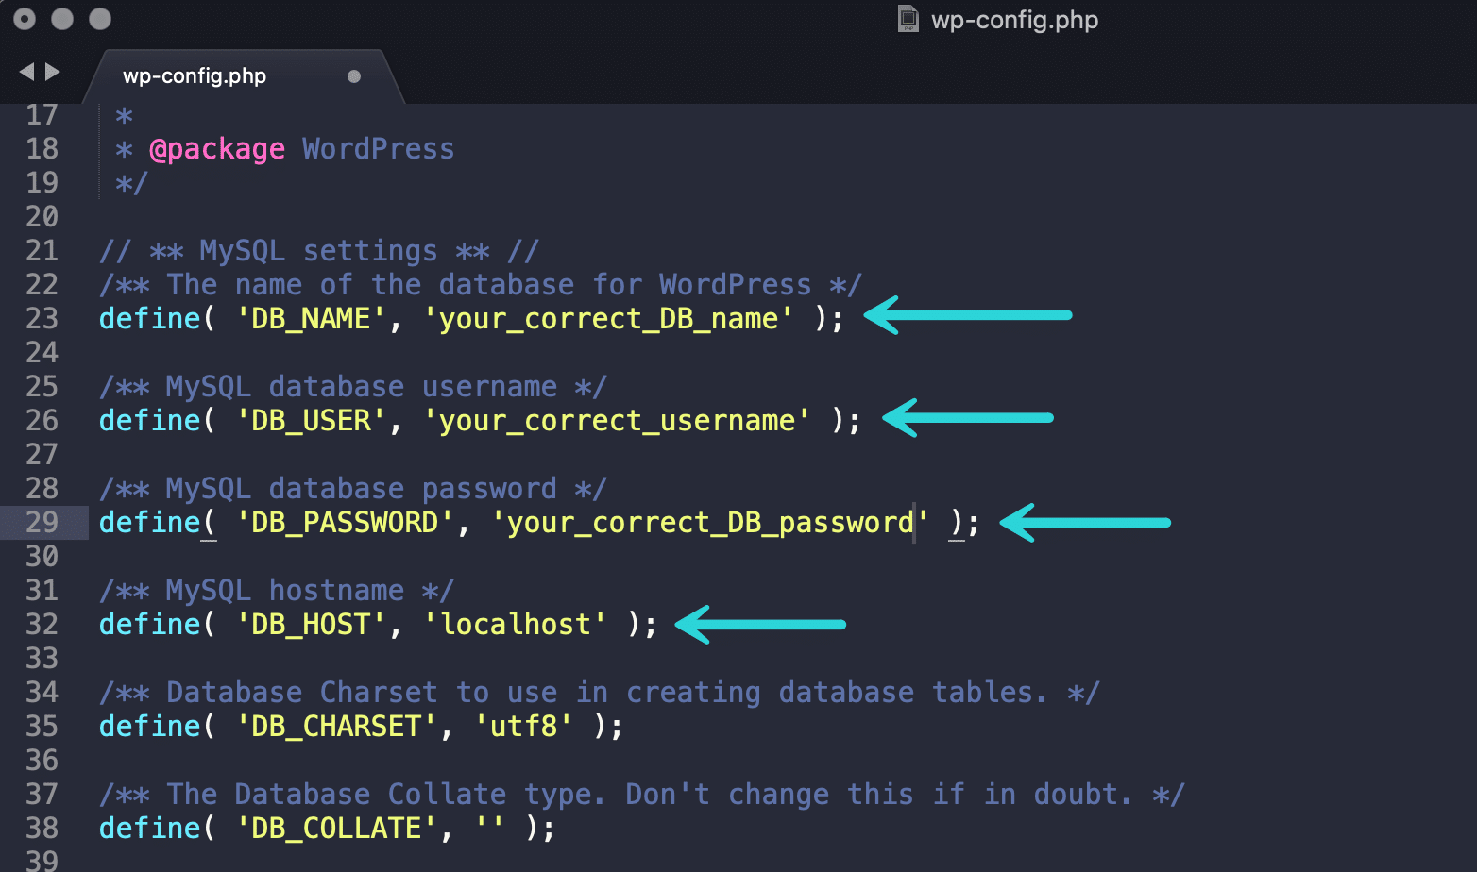This screenshot has height=872, width=1477.
Task: Click line number 29 in the gutter
Action: point(42,522)
